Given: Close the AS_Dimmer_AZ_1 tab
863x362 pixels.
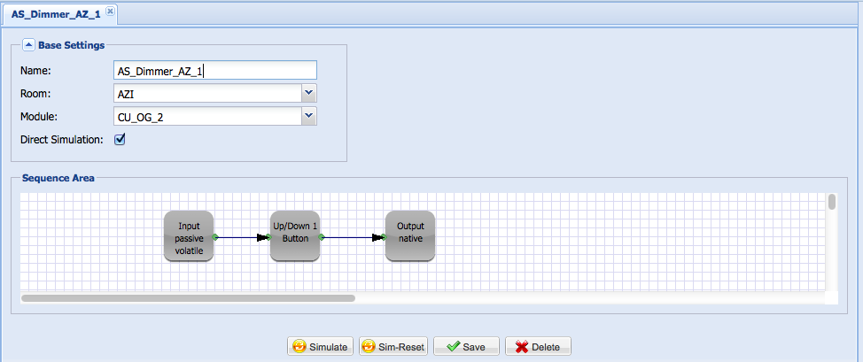Looking at the screenshot, I should [x=110, y=11].
